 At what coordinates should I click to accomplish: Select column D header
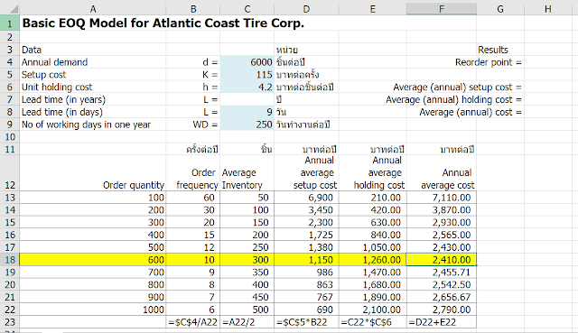point(306,9)
